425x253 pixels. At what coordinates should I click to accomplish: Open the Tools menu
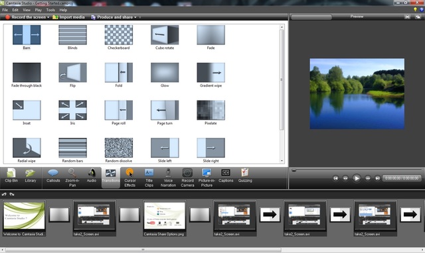tap(50, 10)
